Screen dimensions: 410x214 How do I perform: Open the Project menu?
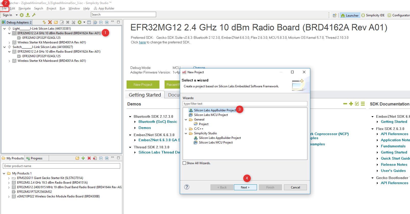click(x=51, y=8)
